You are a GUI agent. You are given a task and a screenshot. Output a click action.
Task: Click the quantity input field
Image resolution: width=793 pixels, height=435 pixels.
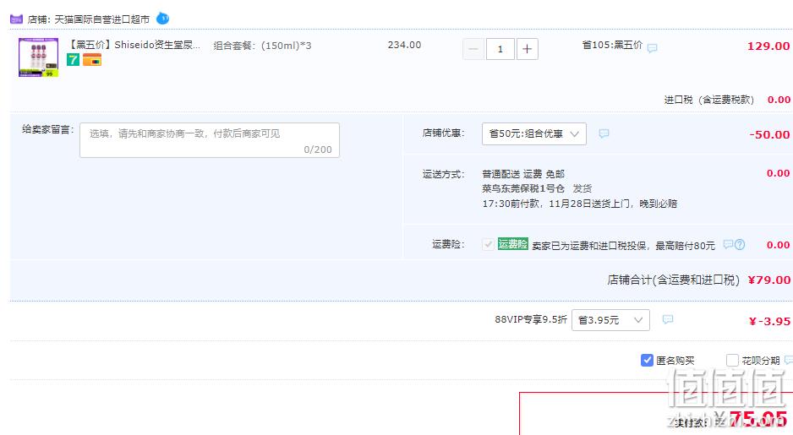[500, 49]
